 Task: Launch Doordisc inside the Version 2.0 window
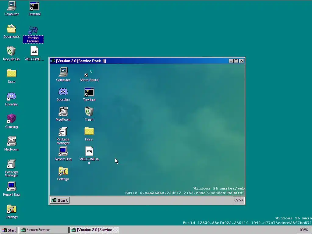(x=63, y=94)
